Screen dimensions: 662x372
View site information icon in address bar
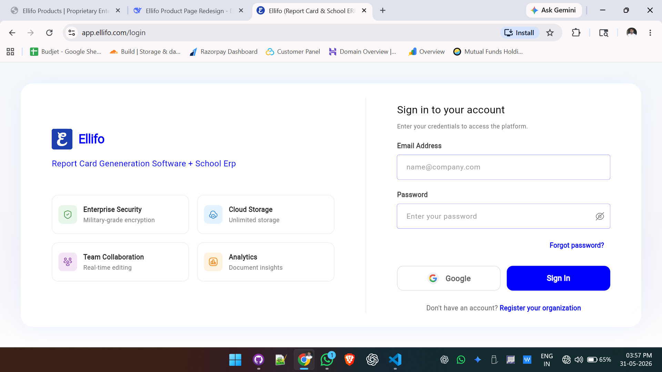click(72, 33)
